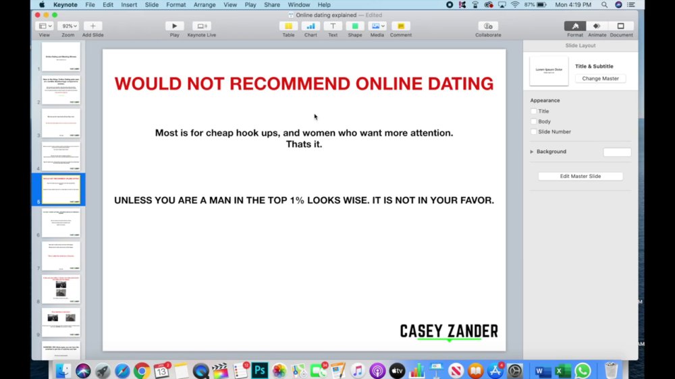Image resolution: width=675 pixels, height=379 pixels.
Task: Open Apple TV app from the Dock
Action: (397, 370)
